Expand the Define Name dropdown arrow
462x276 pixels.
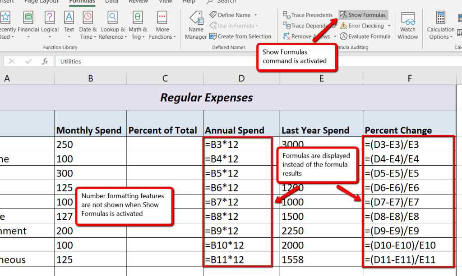click(255, 15)
